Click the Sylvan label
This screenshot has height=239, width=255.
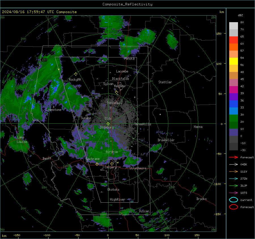tap(108, 84)
